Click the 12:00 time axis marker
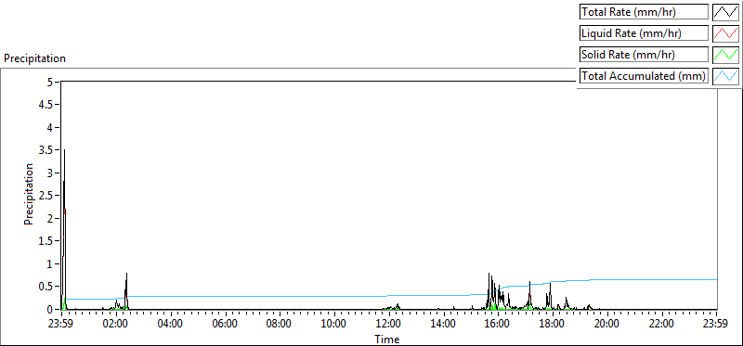 [389, 325]
